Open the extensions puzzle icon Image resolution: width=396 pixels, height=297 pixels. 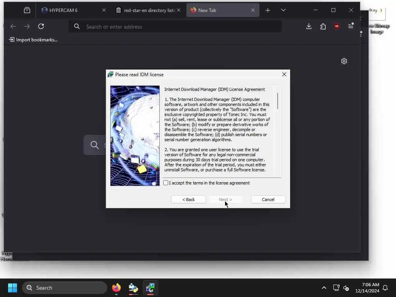[323, 26]
